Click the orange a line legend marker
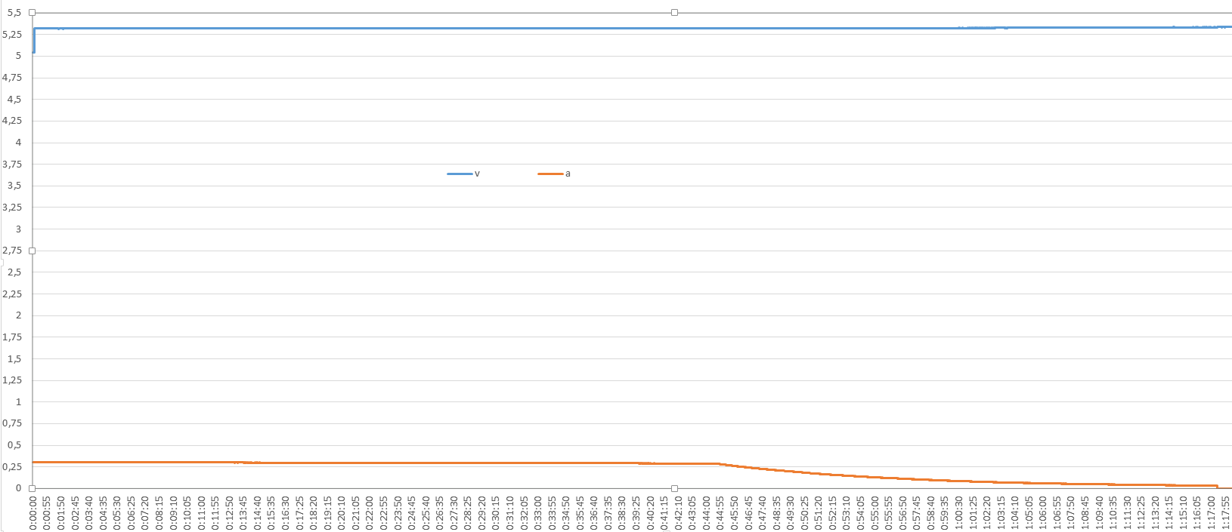Viewport: 1232px width, 532px height. [550, 174]
